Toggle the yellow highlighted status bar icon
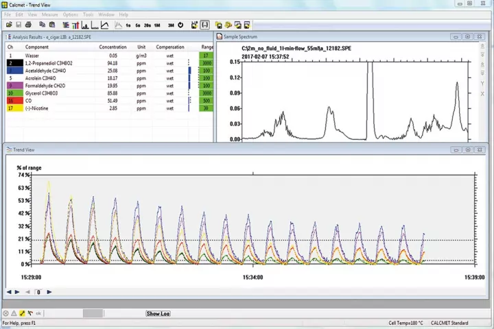The height and width of the screenshot is (329, 494). [22, 313]
